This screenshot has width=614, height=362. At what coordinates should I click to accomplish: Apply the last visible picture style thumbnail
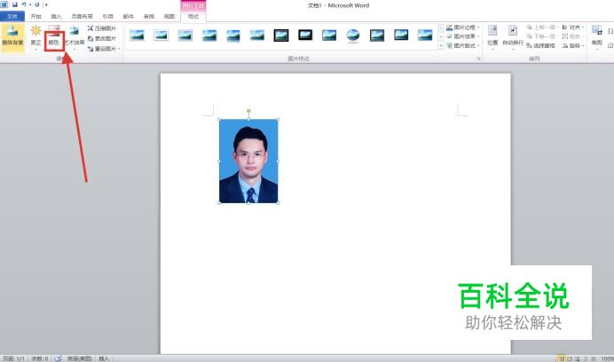(425, 35)
